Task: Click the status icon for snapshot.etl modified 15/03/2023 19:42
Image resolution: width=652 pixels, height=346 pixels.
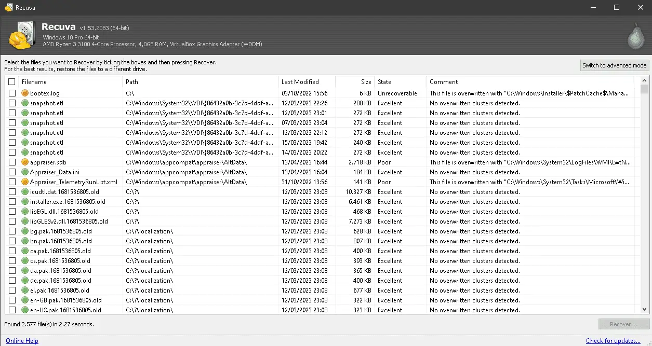Action: click(25, 143)
